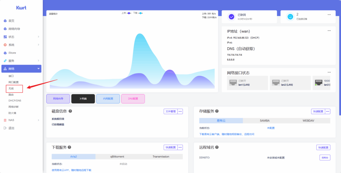Click the 网络向导 sidebar icon
Viewport: 341px width, 173px height.
pyautogui.click(x=5, y=29)
